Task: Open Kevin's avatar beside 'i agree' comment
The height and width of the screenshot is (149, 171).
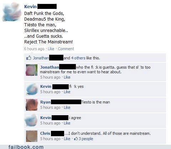Action: click(x=31, y=120)
